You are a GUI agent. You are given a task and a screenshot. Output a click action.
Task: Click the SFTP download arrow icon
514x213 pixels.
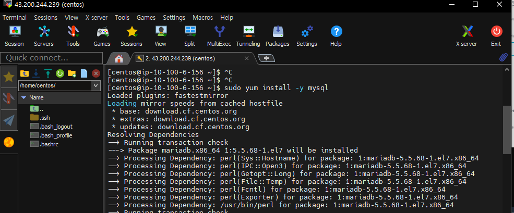coord(37,73)
